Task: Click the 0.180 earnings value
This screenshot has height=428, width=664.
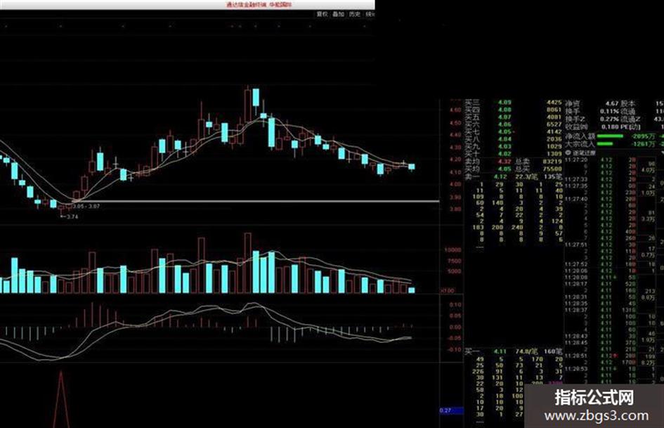Action: click(x=609, y=127)
